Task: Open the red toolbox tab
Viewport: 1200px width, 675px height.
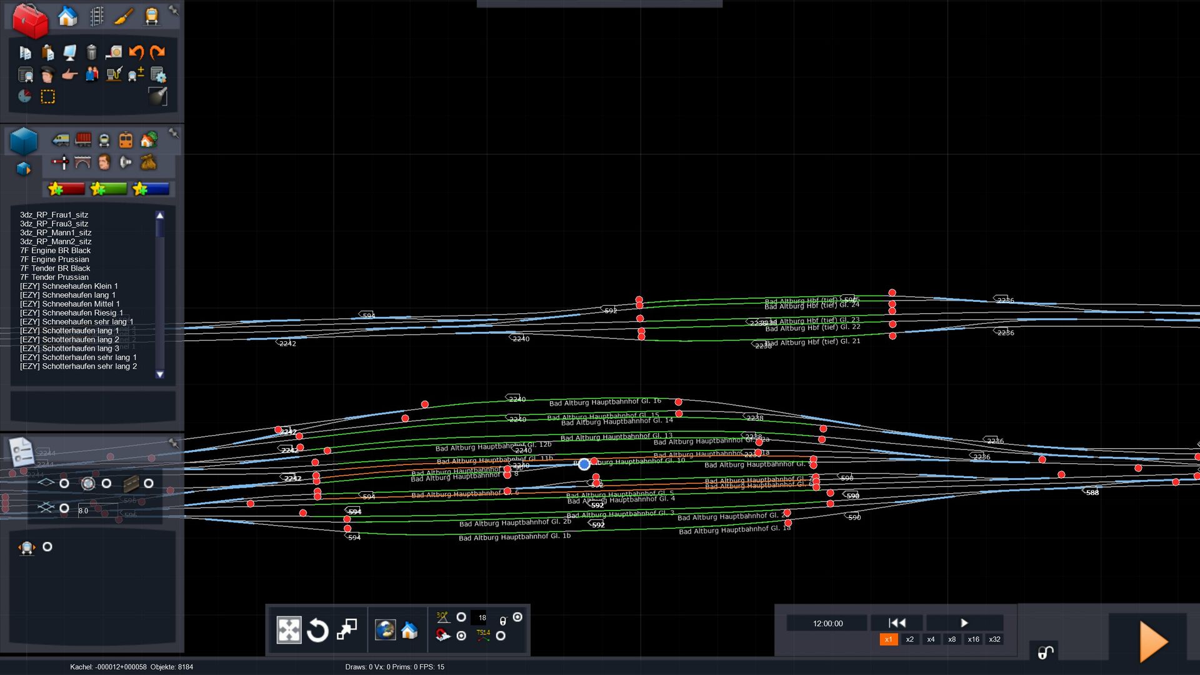Action: [29, 20]
